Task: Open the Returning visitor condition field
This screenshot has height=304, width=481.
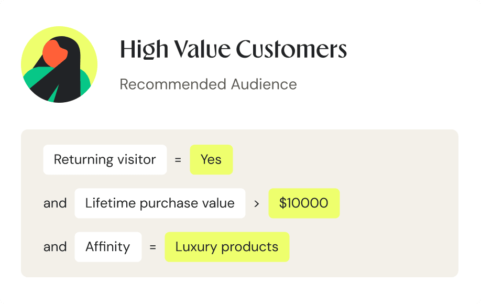Action: coord(105,159)
